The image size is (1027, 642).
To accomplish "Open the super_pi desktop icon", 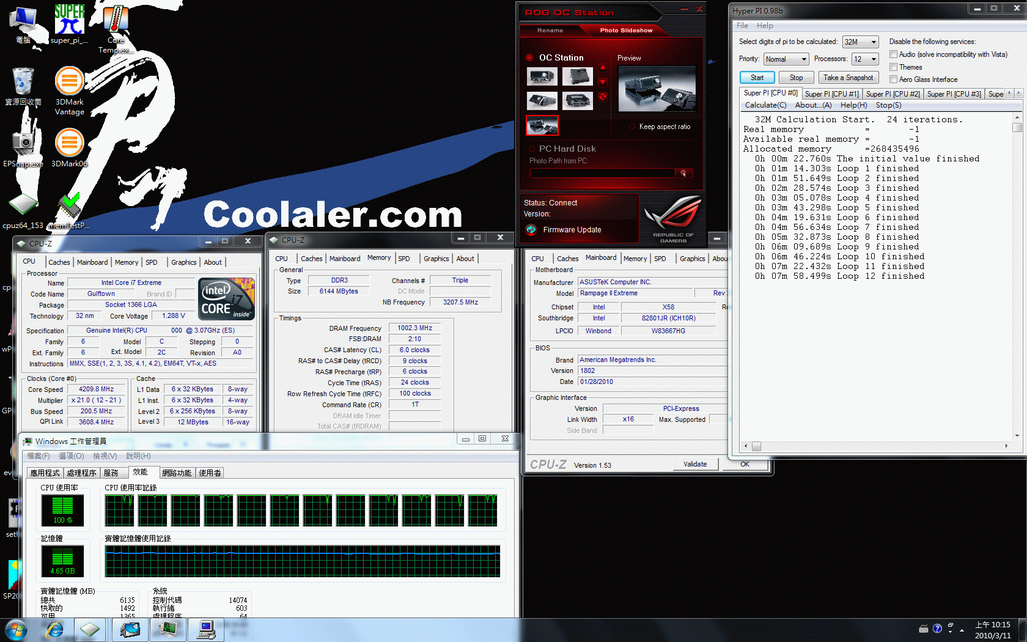I will (69, 24).
